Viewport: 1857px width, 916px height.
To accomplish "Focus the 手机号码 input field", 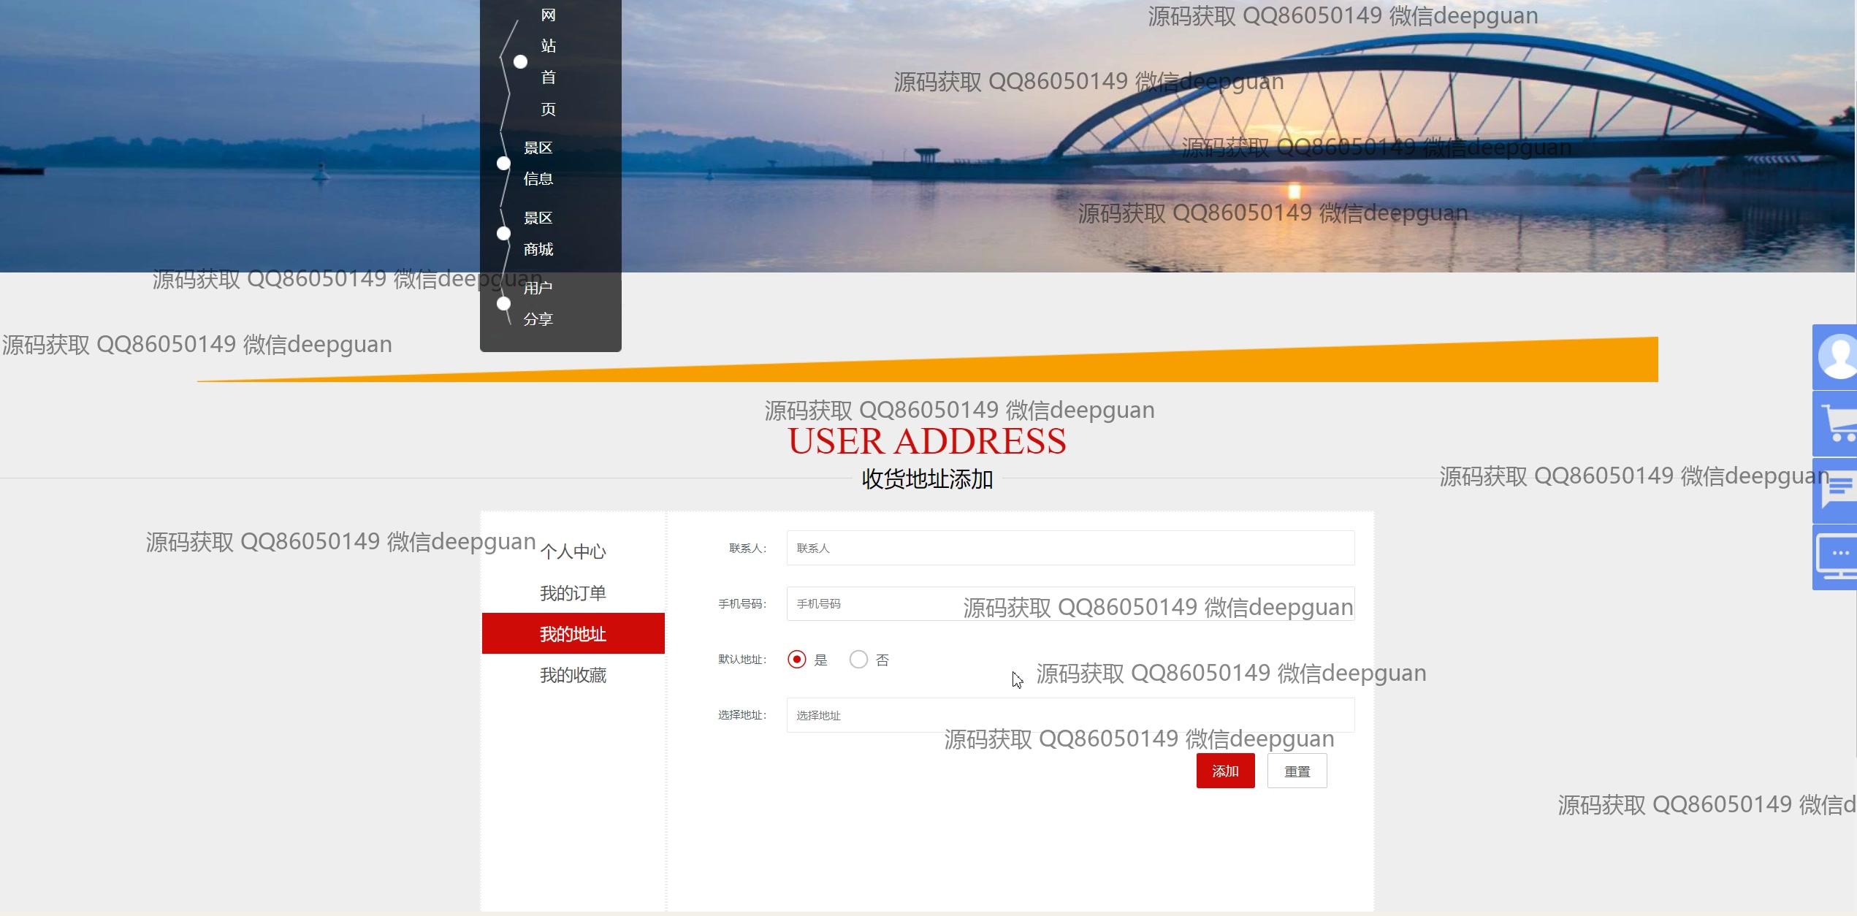I will click(877, 604).
